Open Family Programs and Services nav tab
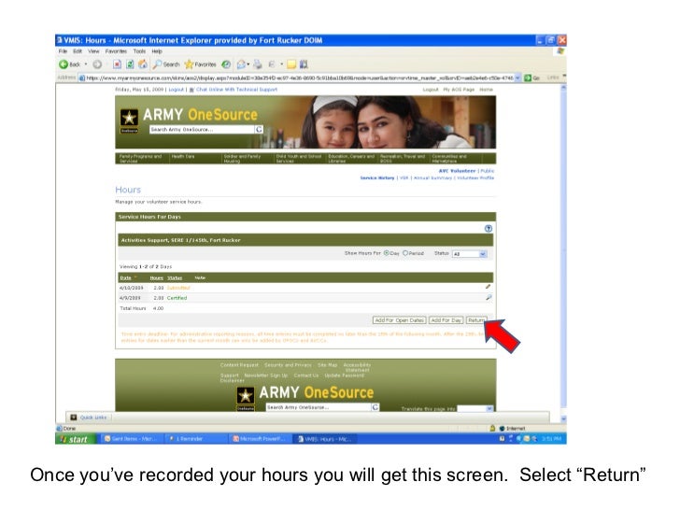This screenshot has width=680, height=510. (141, 158)
